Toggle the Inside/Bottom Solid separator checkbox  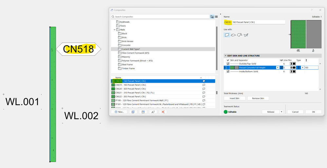[228, 72]
